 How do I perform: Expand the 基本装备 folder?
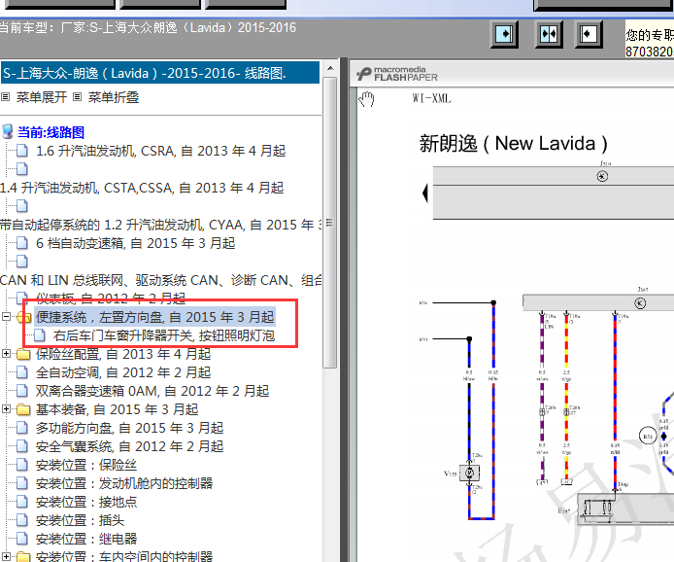(6, 409)
